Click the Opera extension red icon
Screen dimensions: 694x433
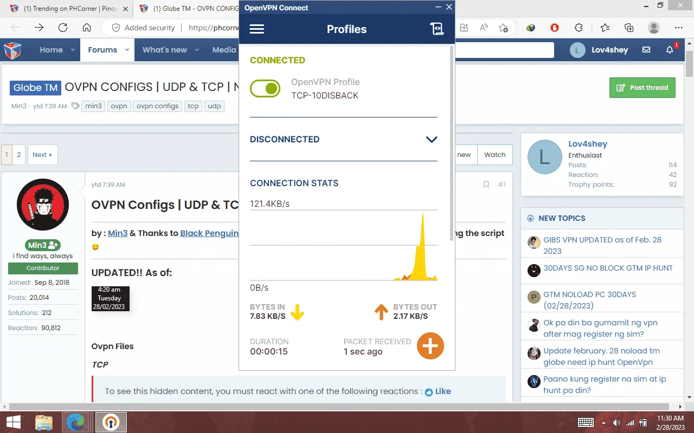point(554,28)
